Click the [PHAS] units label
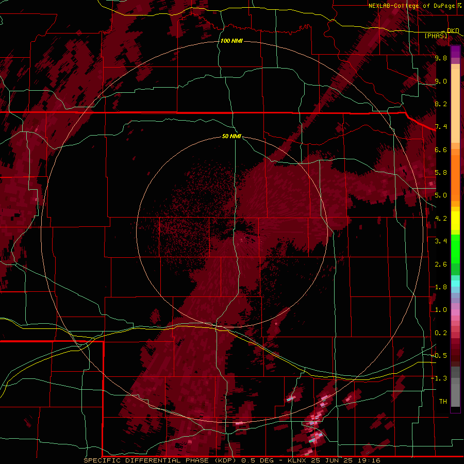The height and width of the screenshot is (464, 464). click(x=436, y=36)
